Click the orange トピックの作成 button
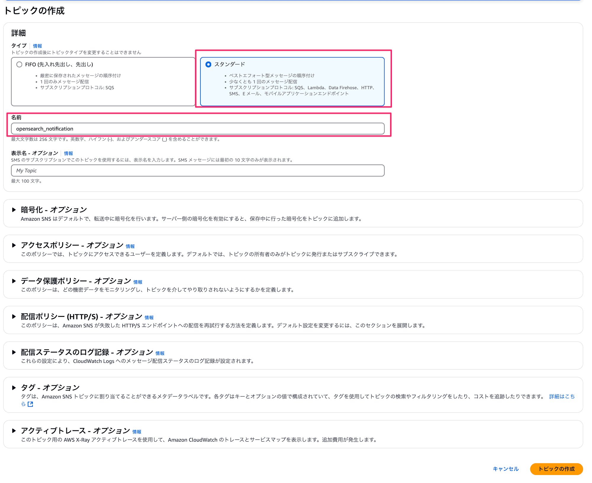The height and width of the screenshot is (483, 592). tap(556, 469)
